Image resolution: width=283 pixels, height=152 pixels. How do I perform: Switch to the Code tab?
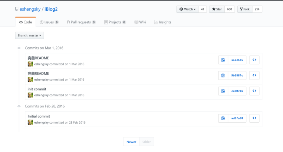click(25, 22)
